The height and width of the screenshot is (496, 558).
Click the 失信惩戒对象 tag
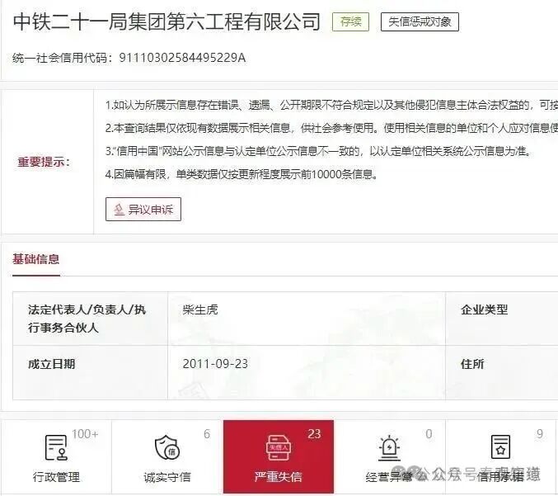420,21
